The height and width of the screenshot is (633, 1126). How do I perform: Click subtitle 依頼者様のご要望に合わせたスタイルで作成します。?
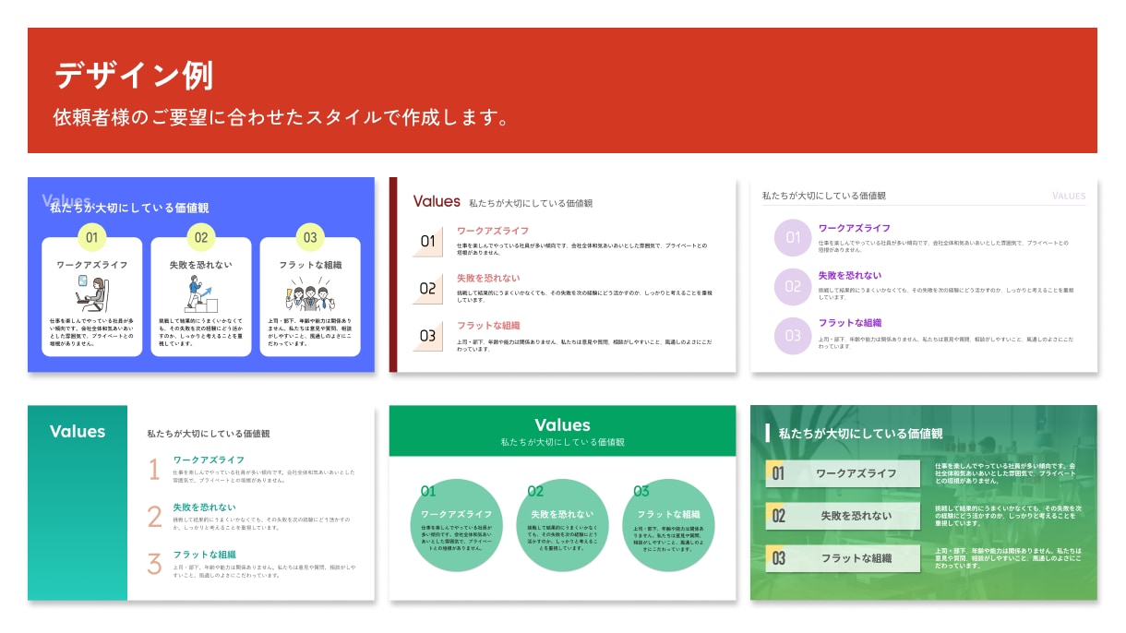tap(281, 118)
